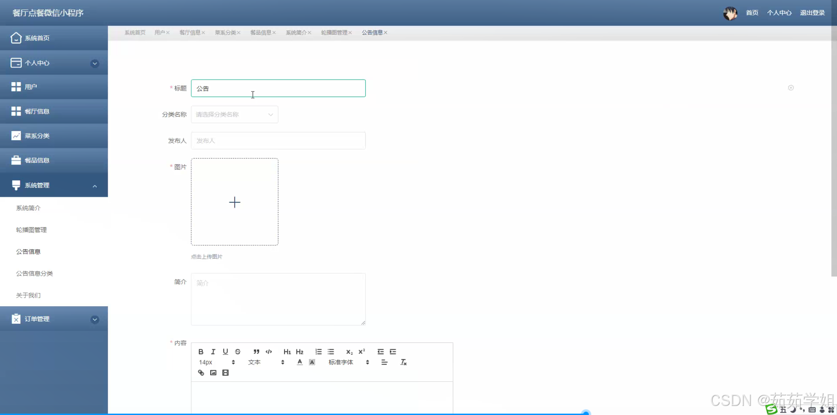Open the 文本 paragraph style dropdown

click(266, 362)
